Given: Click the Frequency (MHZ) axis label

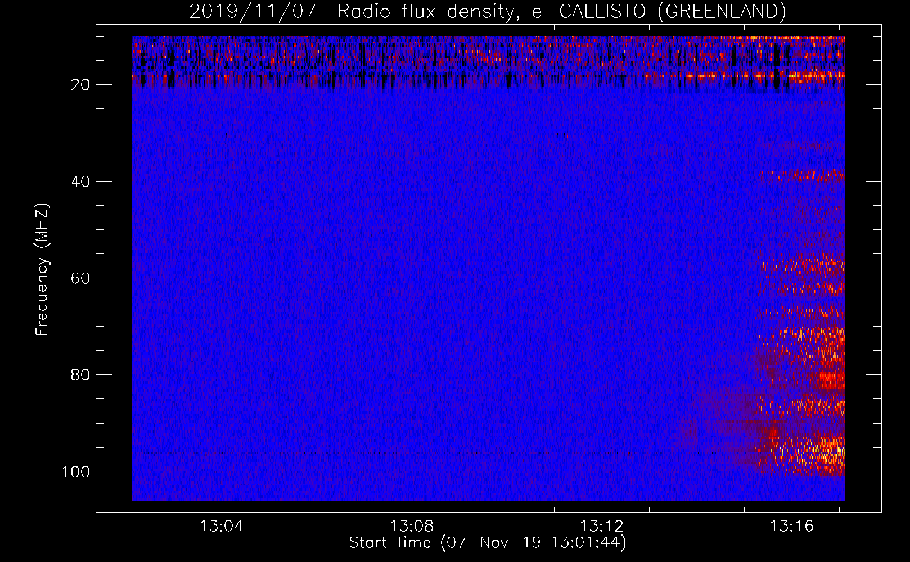Looking at the screenshot, I should point(42,270).
